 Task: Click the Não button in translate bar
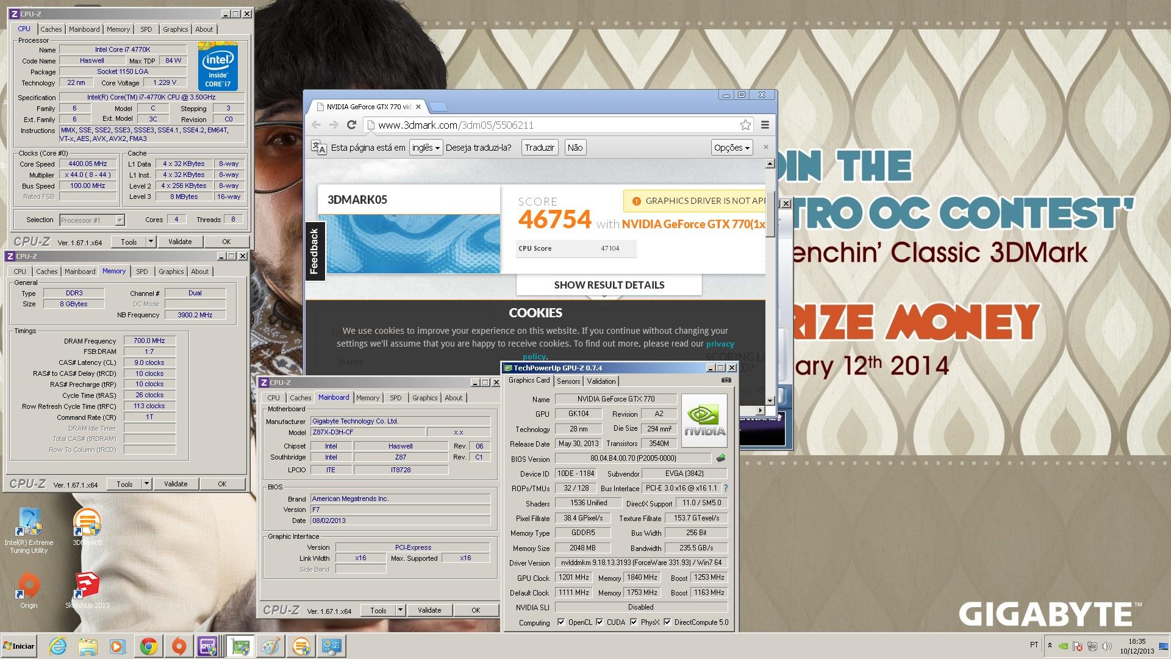(x=575, y=147)
